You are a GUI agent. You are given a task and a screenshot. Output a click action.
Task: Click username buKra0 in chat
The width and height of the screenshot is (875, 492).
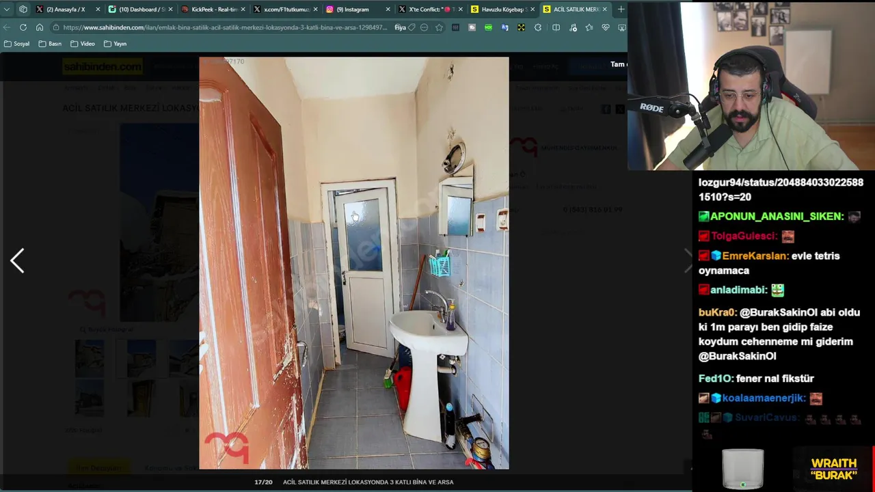click(x=716, y=312)
